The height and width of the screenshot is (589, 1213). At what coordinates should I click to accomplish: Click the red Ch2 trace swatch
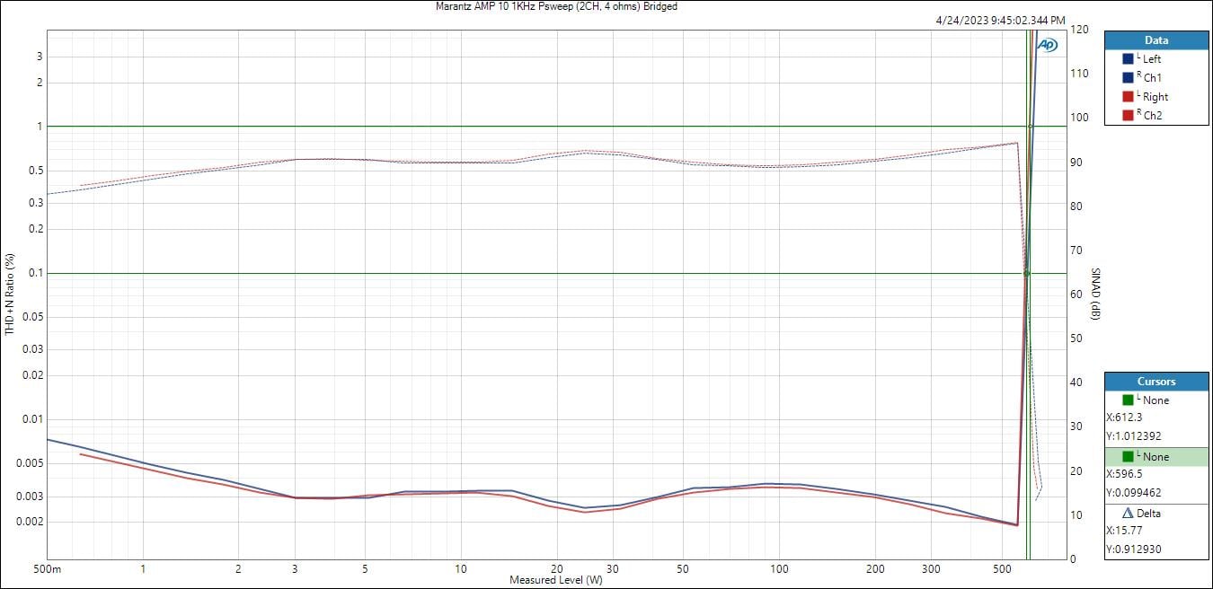[x=1128, y=115]
